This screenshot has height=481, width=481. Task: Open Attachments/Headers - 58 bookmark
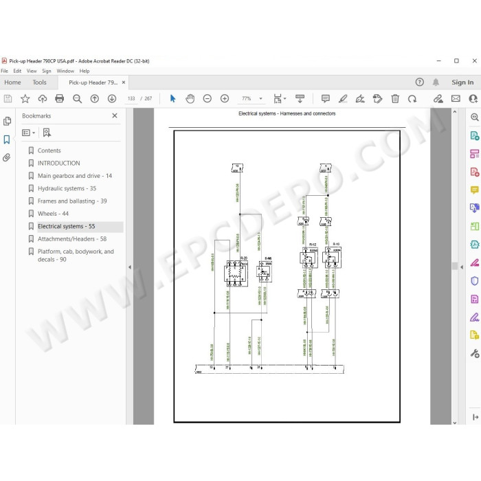[x=72, y=239]
